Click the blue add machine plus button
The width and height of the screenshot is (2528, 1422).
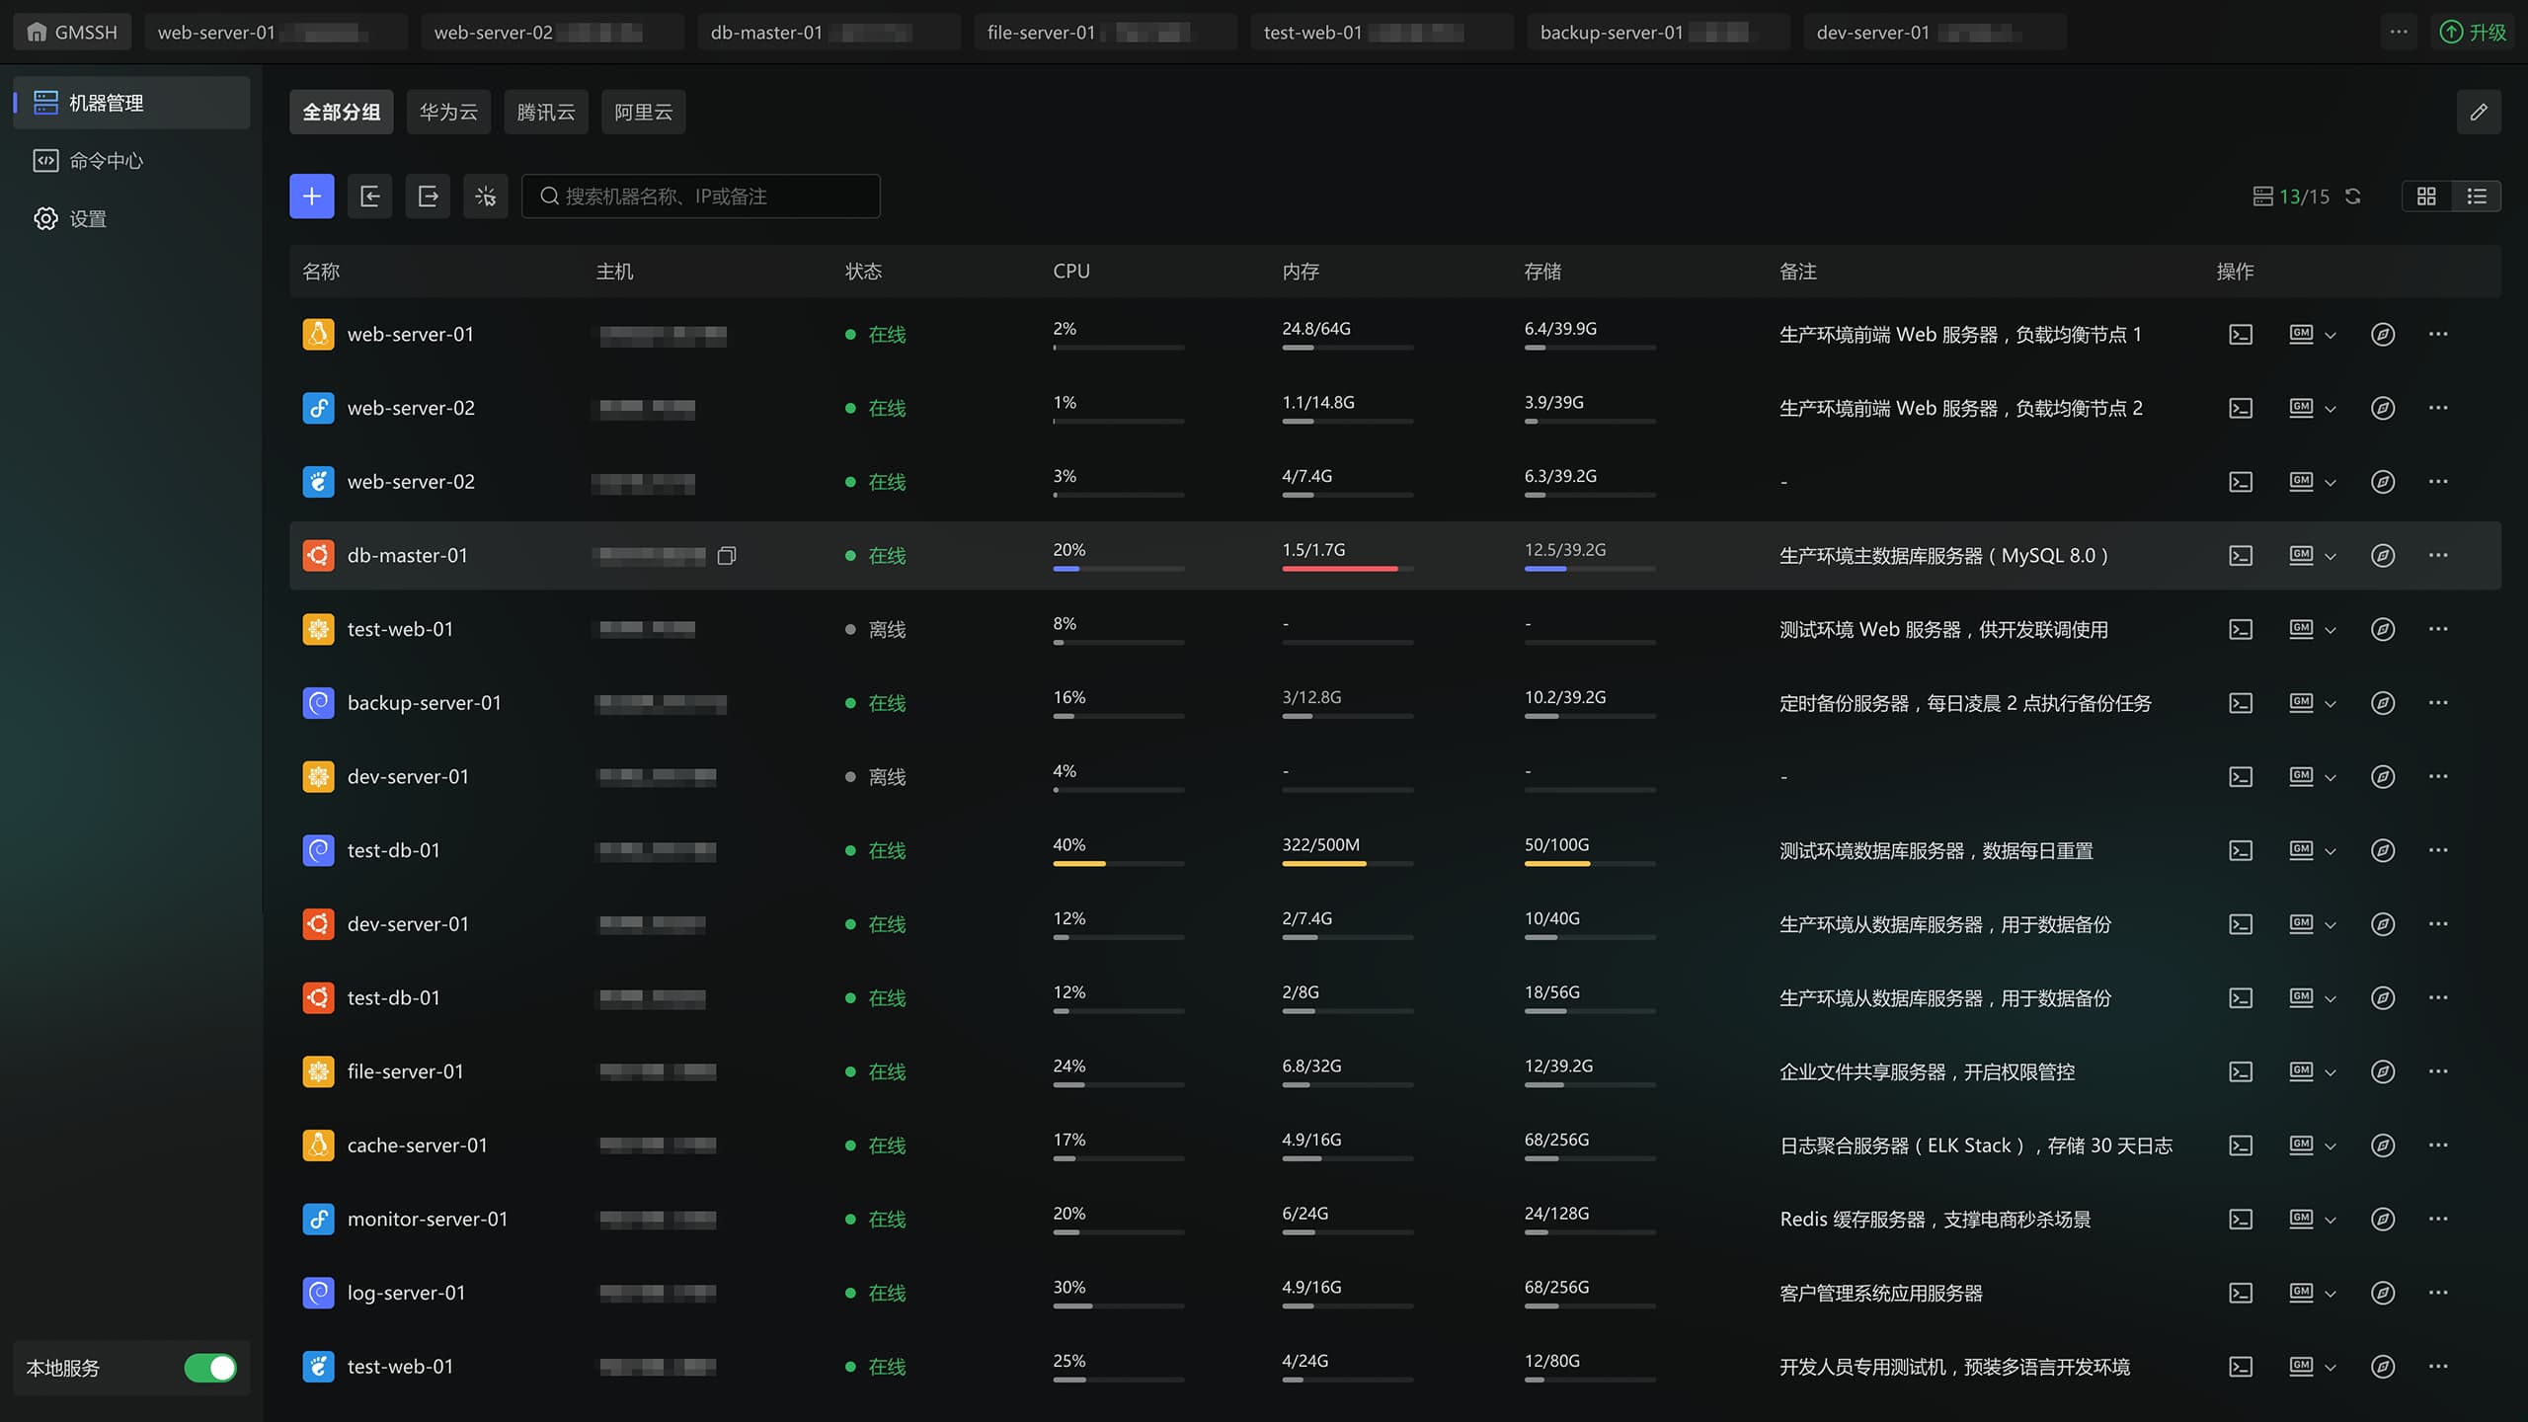coord(311,197)
